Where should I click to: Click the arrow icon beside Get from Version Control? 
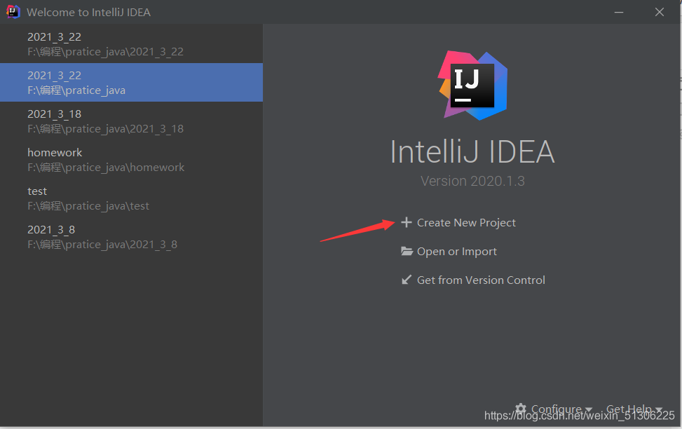pyautogui.click(x=407, y=280)
